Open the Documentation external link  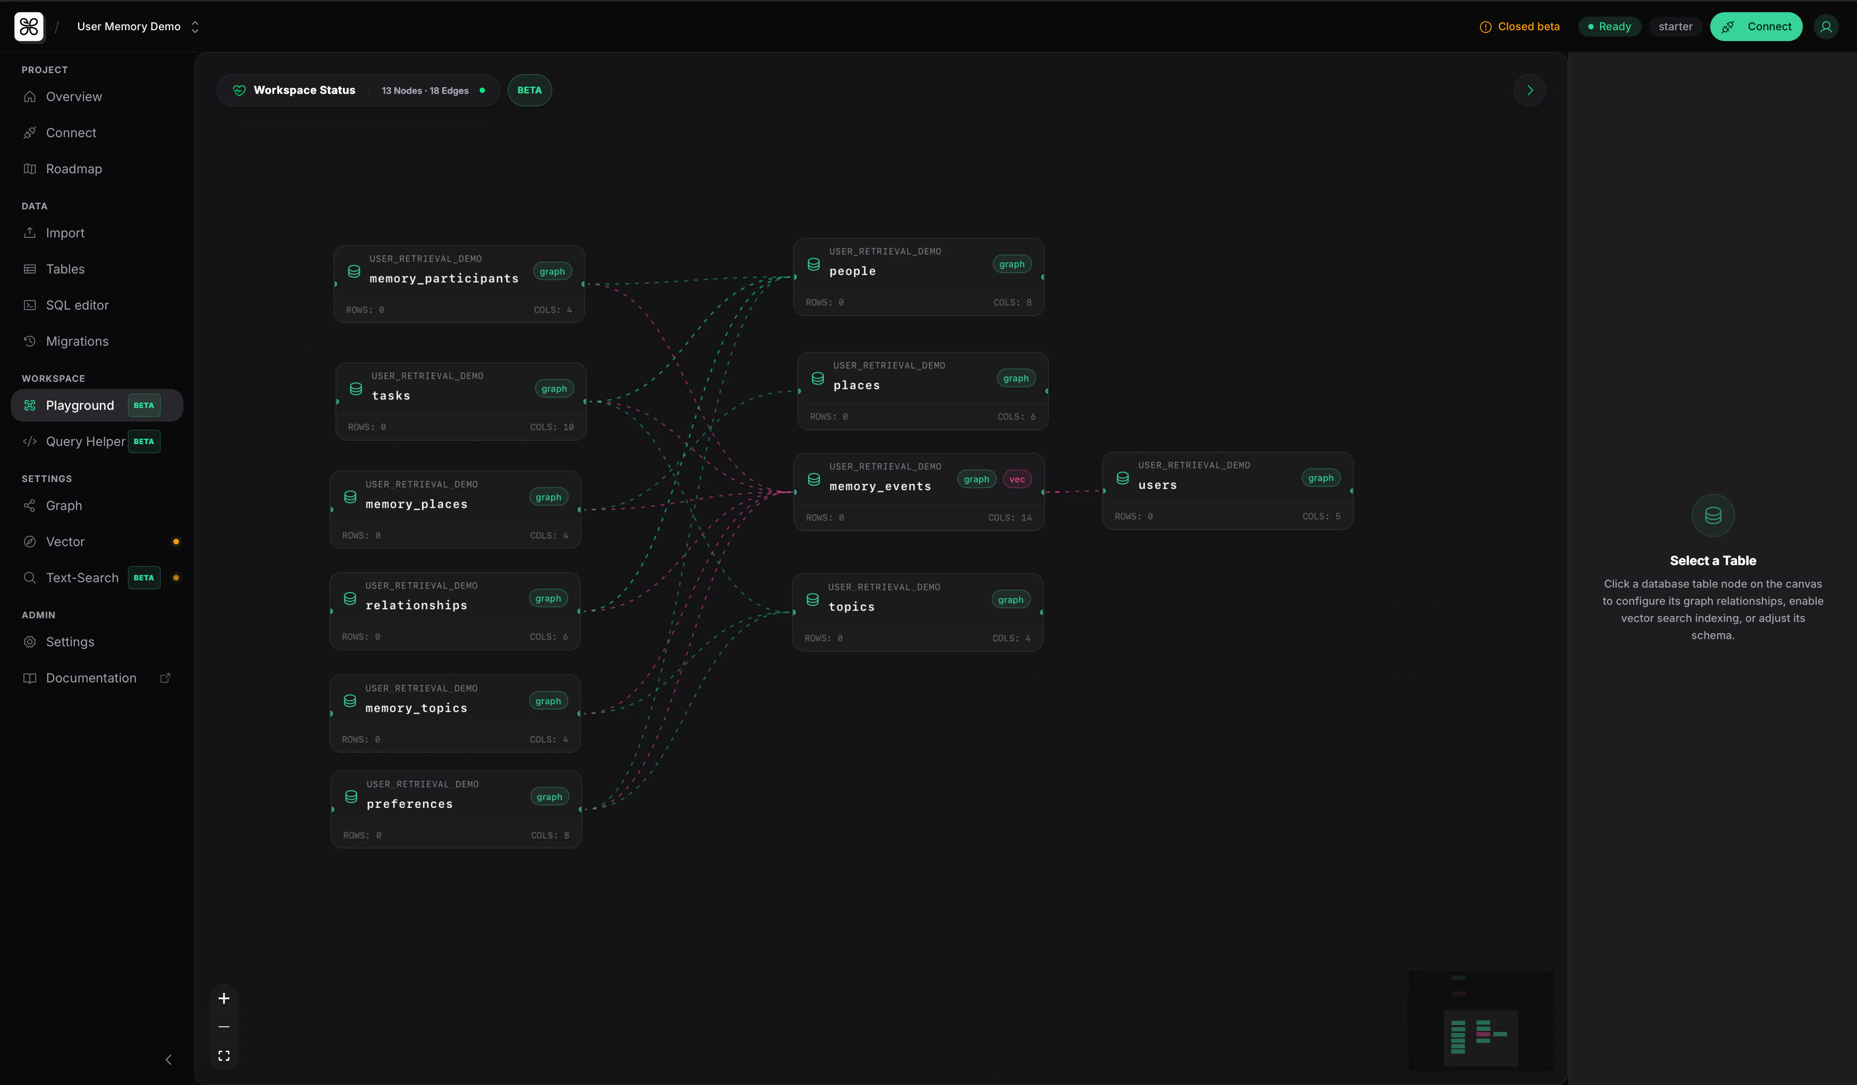pos(97,677)
